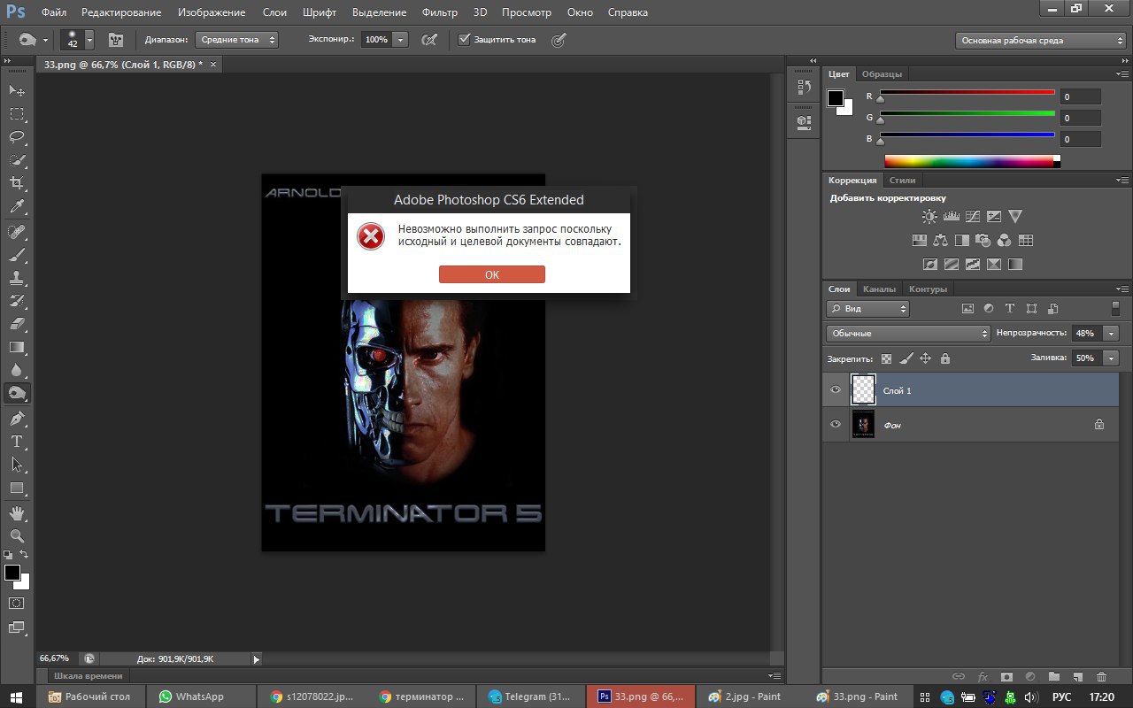Select the Eyedropper tool
Screen dimensions: 1133x708
[17, 206]
